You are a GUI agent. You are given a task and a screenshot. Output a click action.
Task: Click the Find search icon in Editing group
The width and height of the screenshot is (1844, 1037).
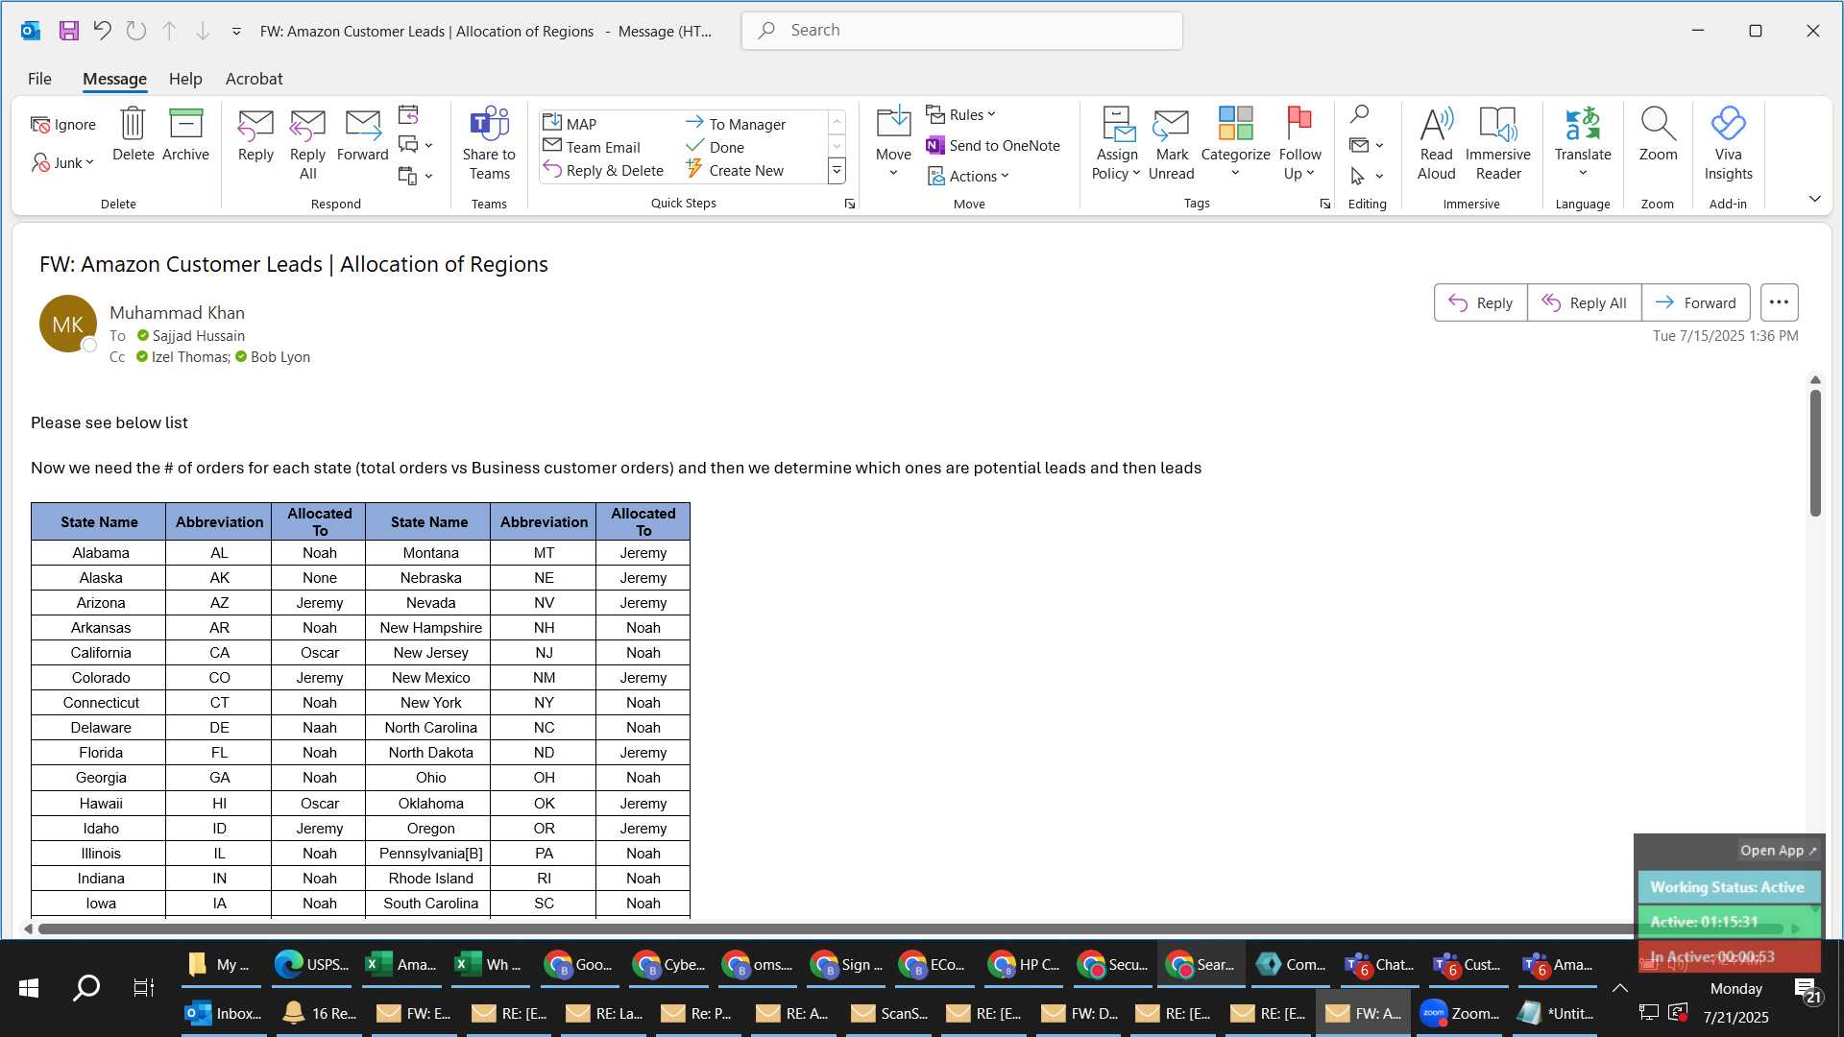(1359, 114)
